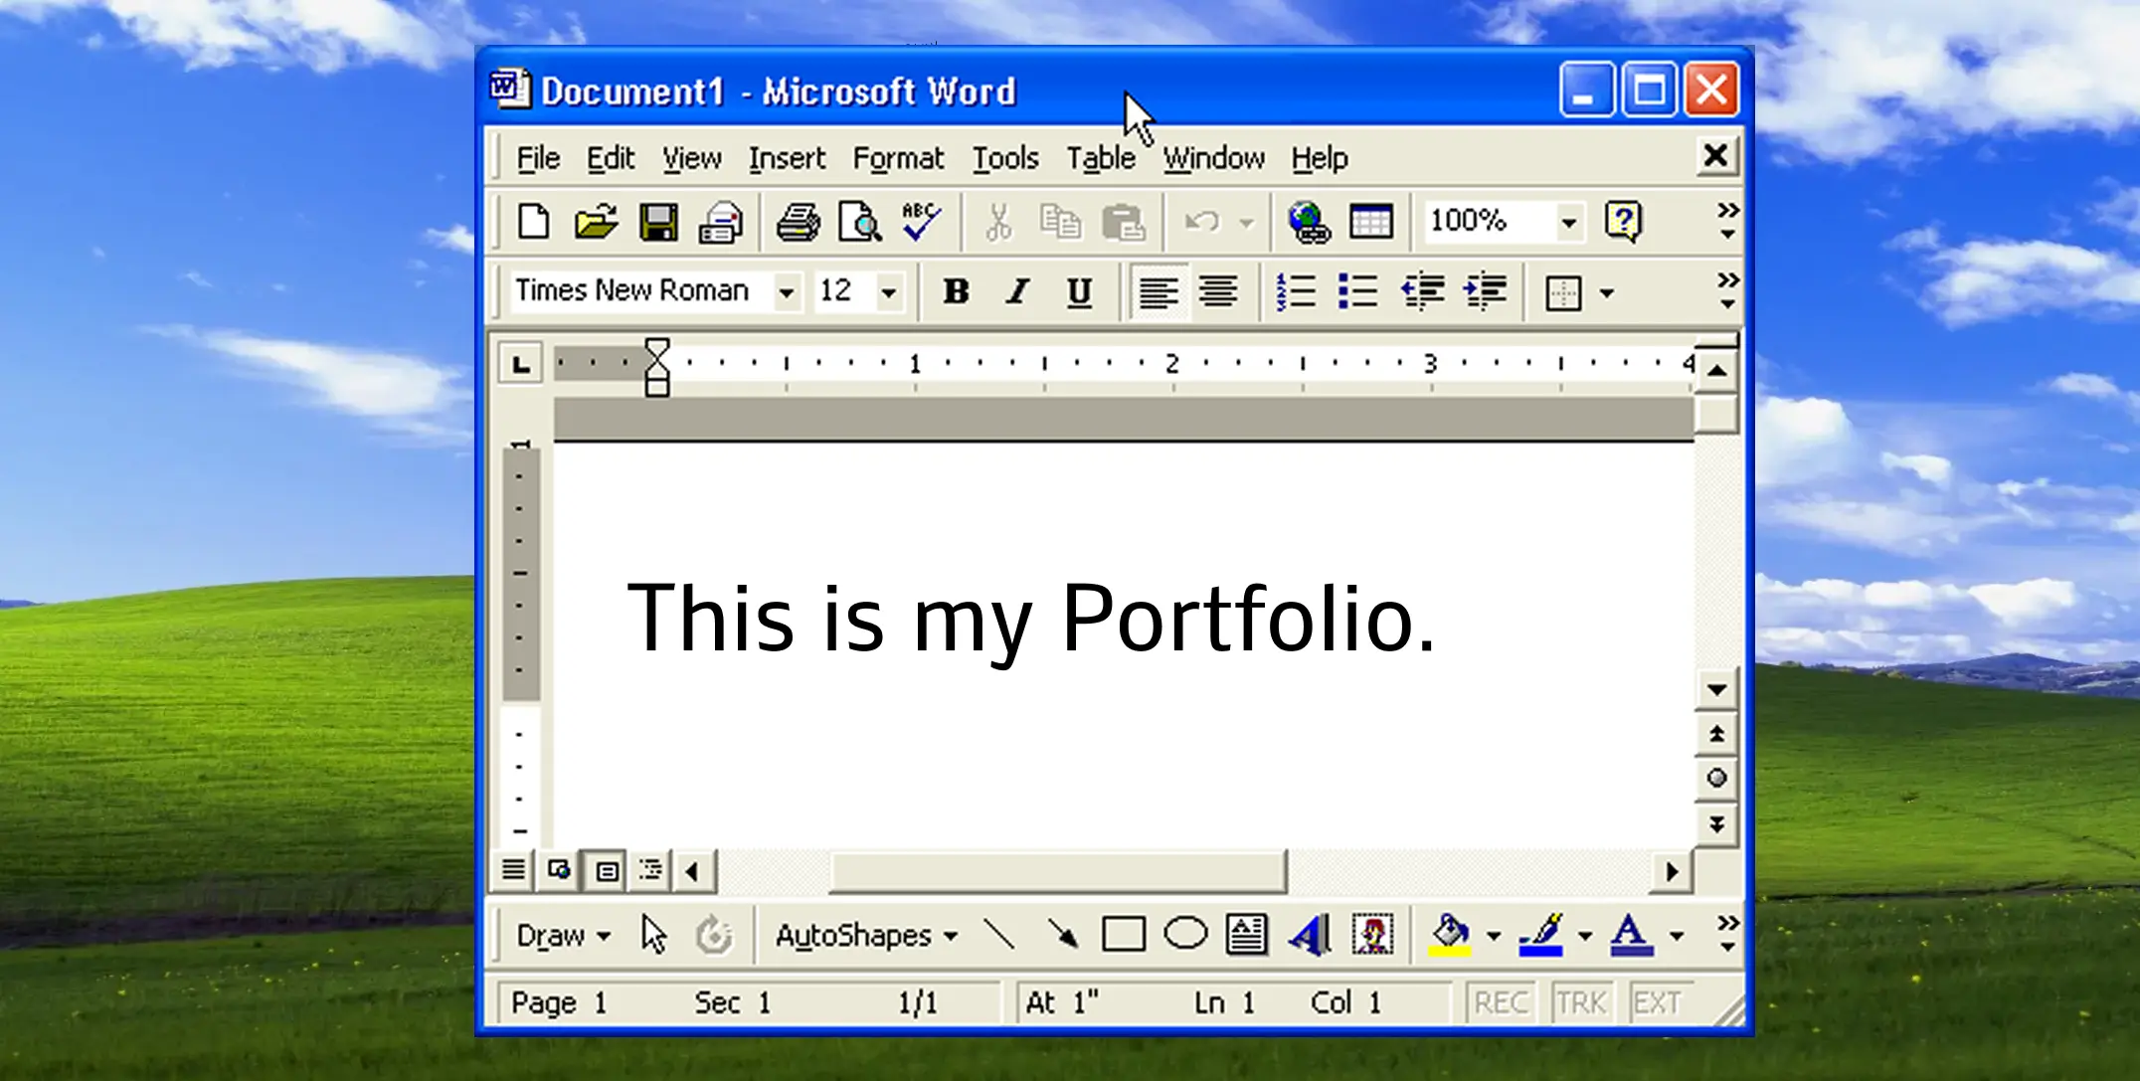This screenshot has height=1081, width=2140.
Task: Apply blue Line Color brush
Action: tap(1540, 935)
